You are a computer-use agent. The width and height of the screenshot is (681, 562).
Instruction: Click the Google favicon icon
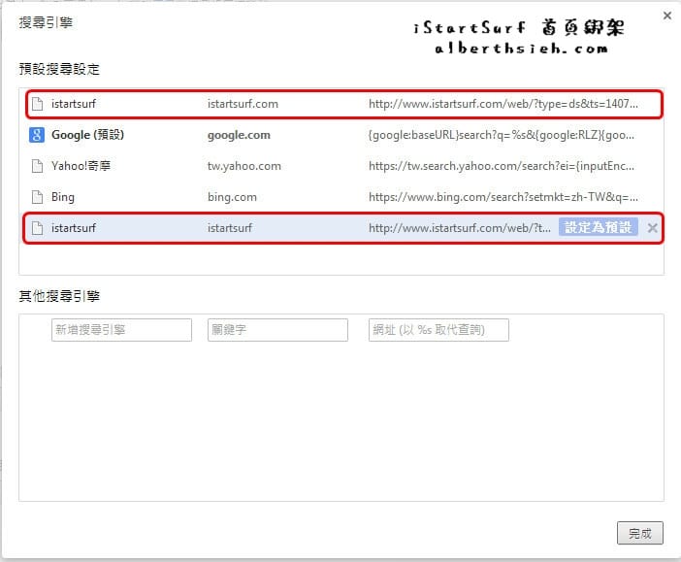37,135
